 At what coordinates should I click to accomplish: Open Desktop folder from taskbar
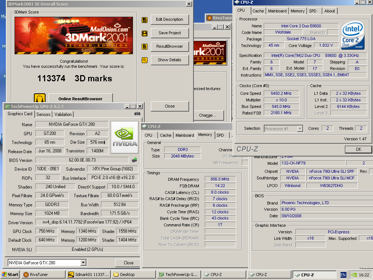click(134, 275)
